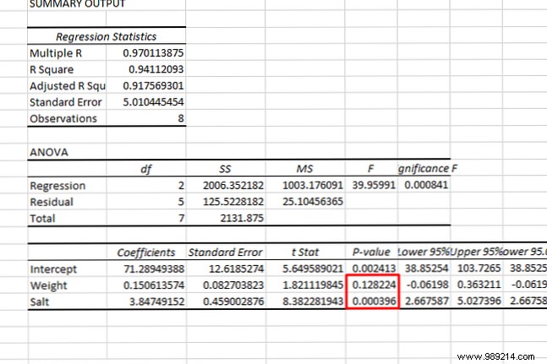Click the Regression df value 2
Image resolution: width=547 pixels, height=364 pixels.
pyautogui.click(x=181, y=185)
